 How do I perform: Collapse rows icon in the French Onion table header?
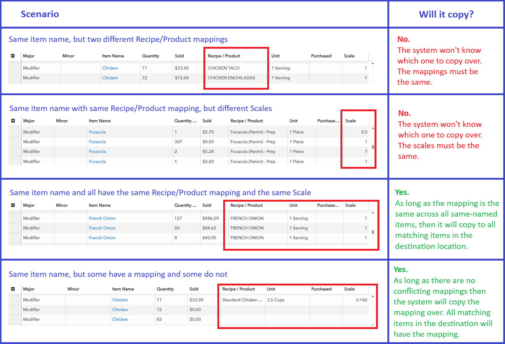(13, 205)
